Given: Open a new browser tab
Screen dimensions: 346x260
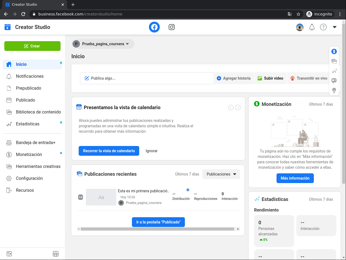Looking at the screenshot, I should [x=73, y=5].
